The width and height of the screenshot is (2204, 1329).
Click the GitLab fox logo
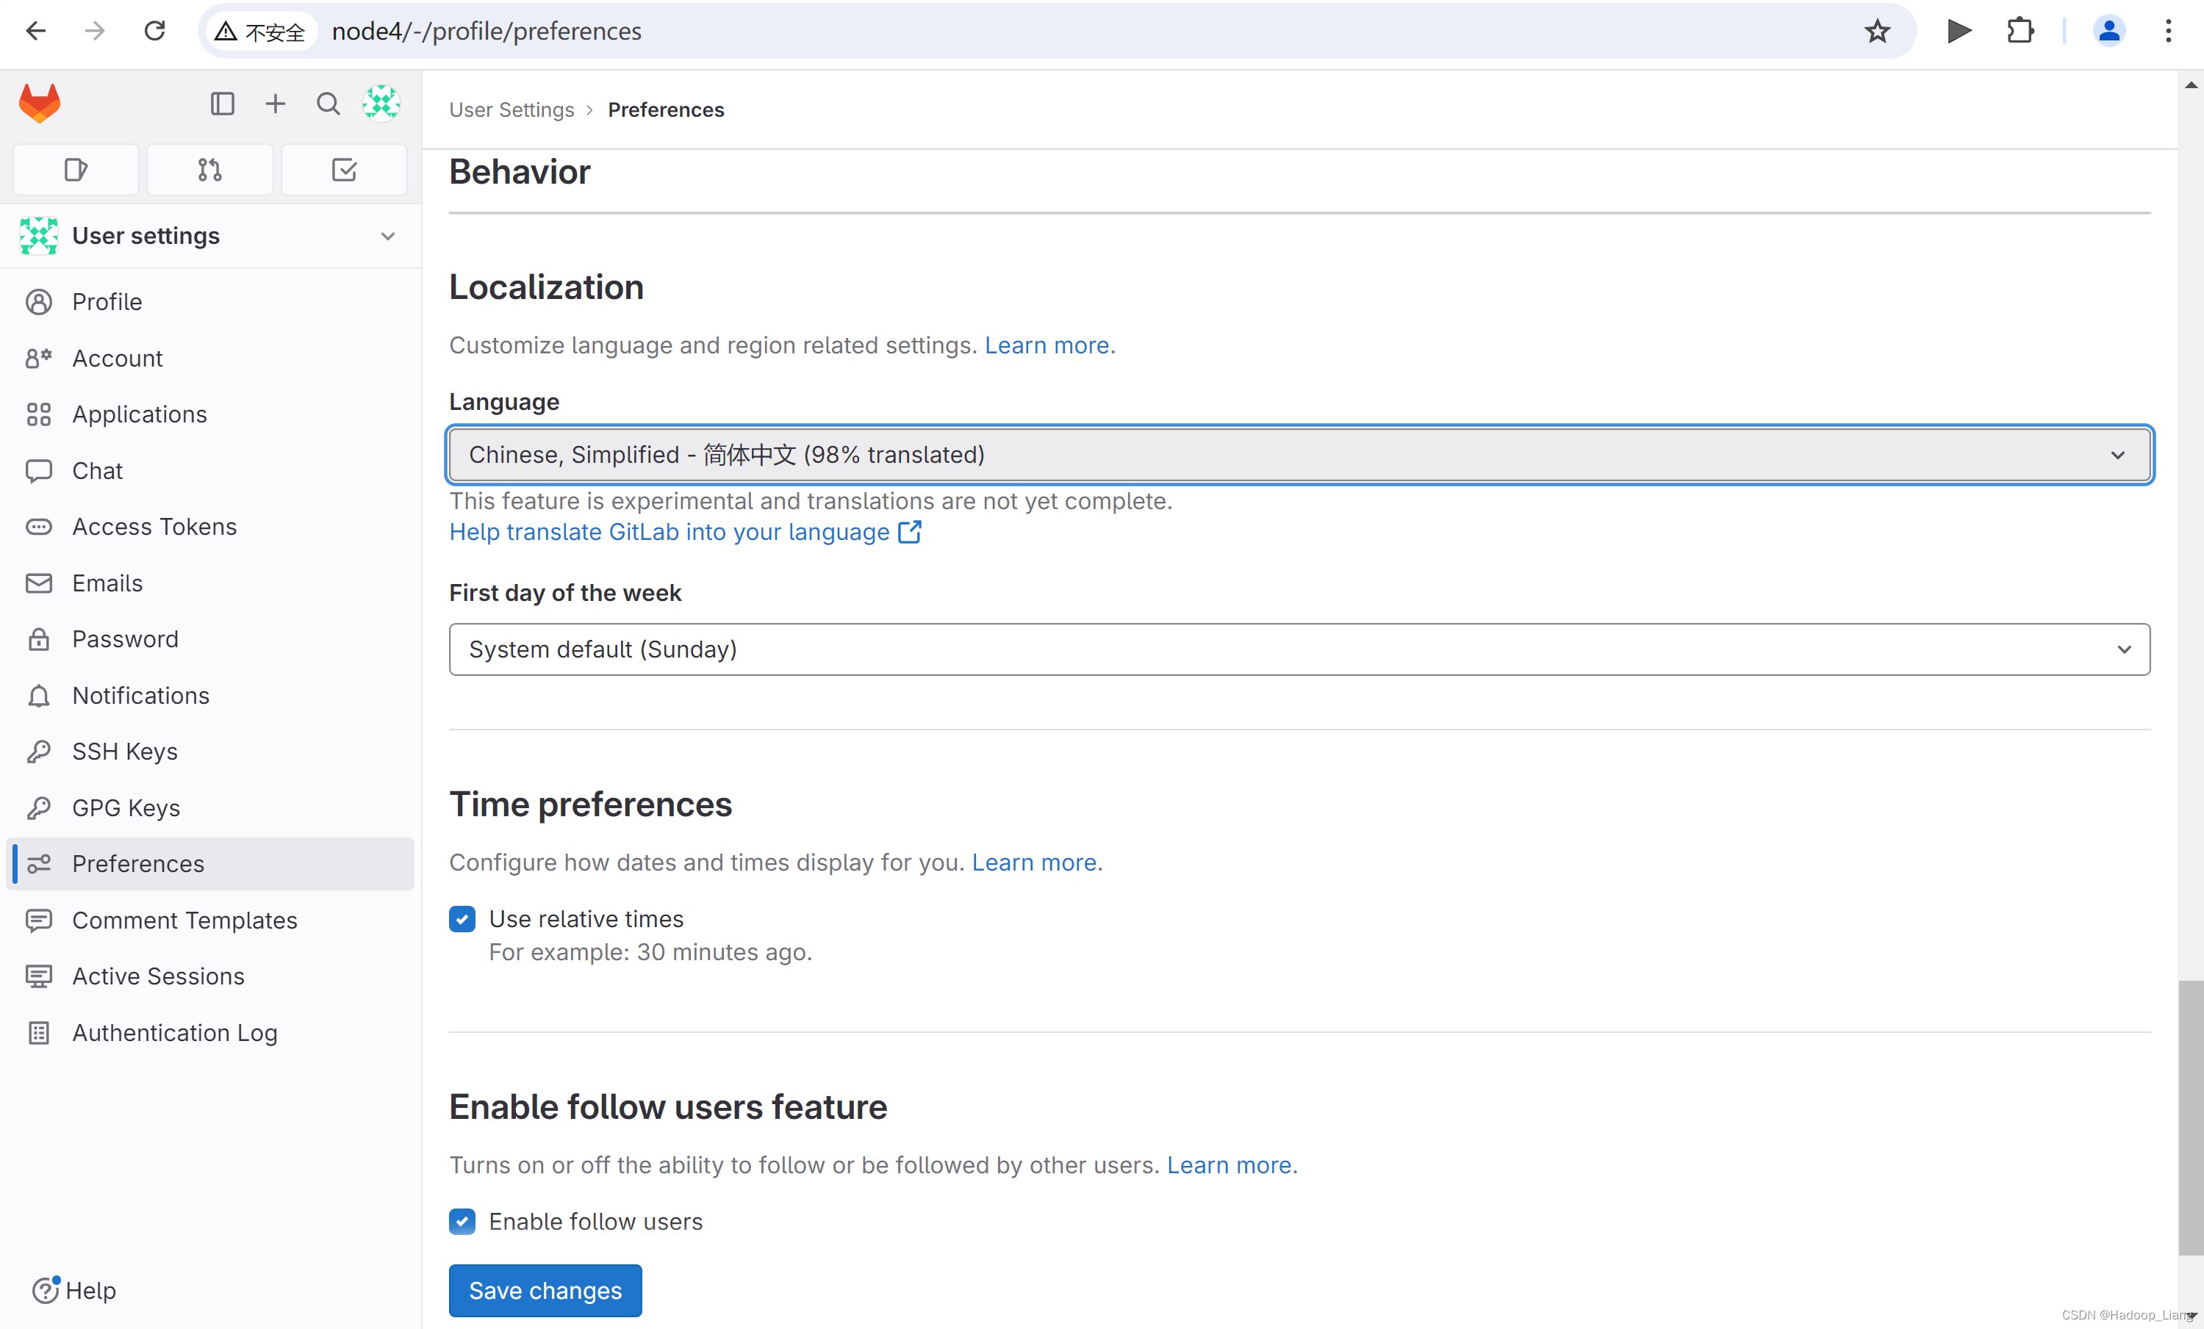click(x=40, y=104)
